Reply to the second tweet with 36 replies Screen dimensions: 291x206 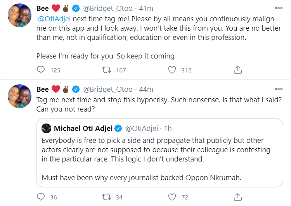(x=41, y=197)
